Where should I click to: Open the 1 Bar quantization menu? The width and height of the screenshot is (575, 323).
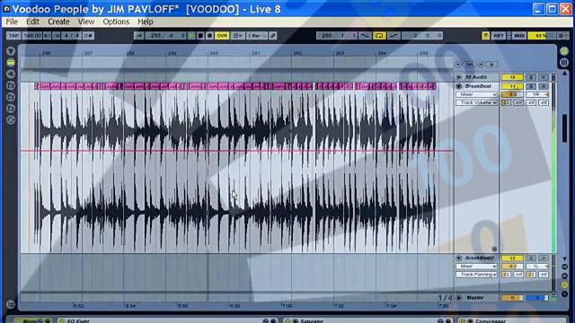click(x=256, y=36)
